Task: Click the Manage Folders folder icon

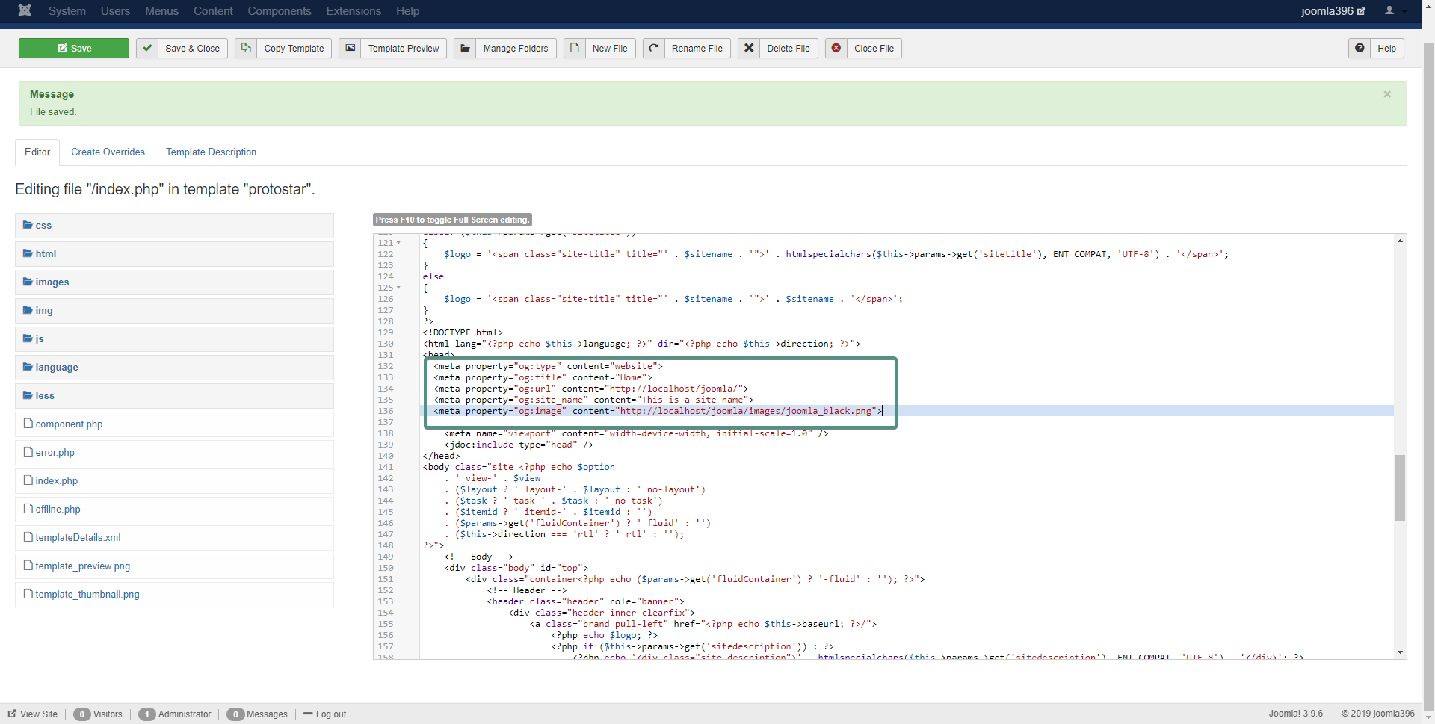Action: click(465, 48)
